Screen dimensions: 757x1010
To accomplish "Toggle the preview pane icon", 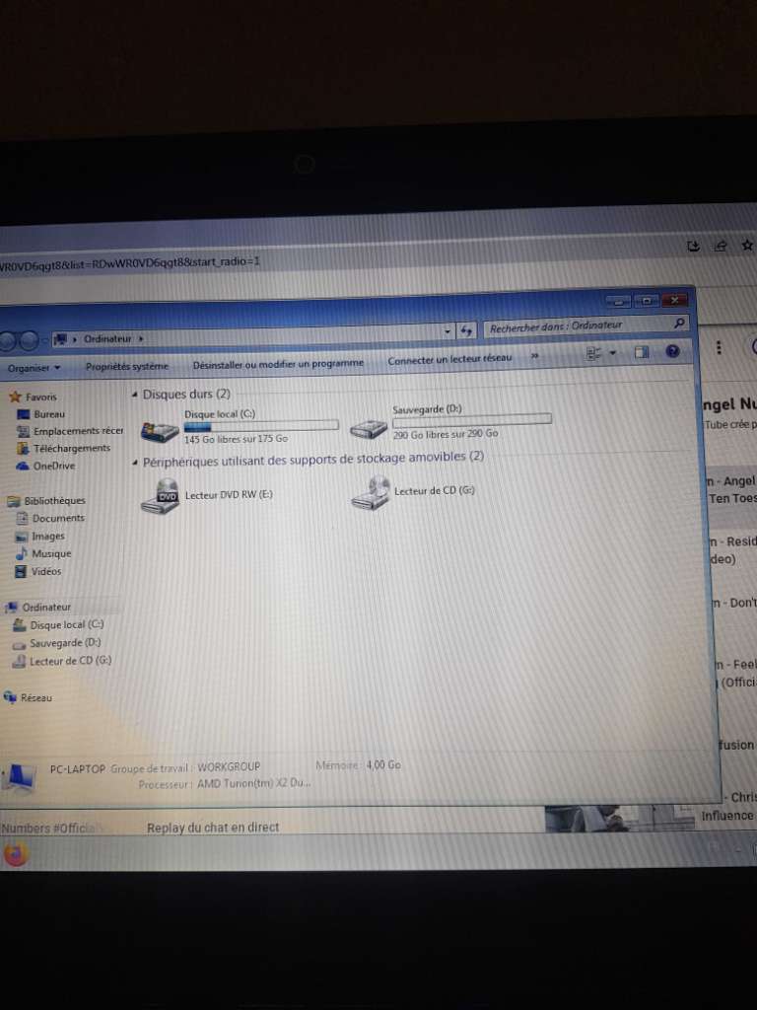I will click(x=641, y=352).
